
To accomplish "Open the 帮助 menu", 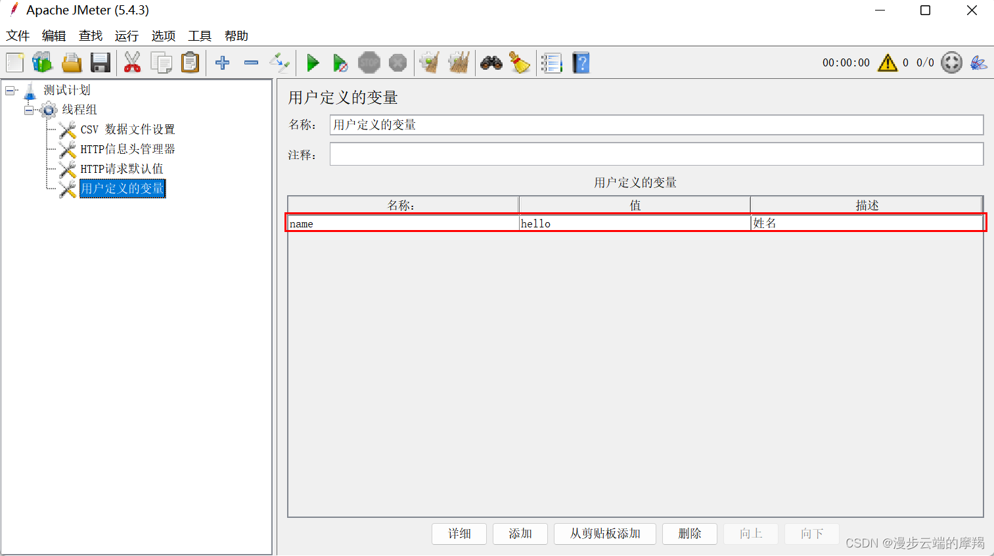I will pos(237,35).
